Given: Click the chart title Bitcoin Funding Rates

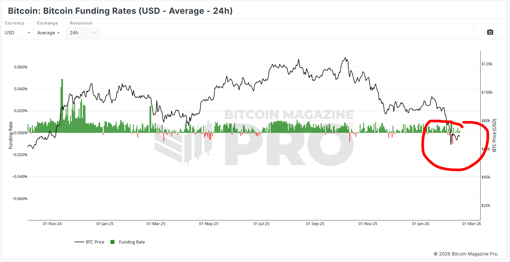Looking at the screenshot, I should coord(120,11).
